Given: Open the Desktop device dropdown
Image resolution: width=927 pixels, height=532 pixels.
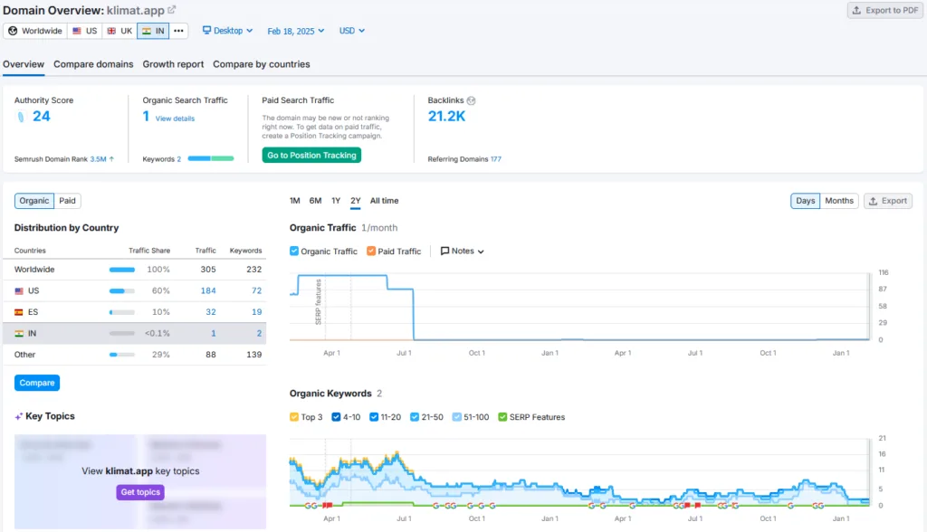Looking at the screenshot, I should click(x=226, y=30).
